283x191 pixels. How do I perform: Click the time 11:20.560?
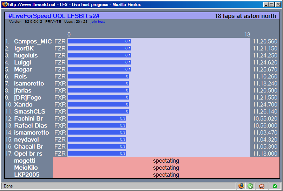pos(265,42)
